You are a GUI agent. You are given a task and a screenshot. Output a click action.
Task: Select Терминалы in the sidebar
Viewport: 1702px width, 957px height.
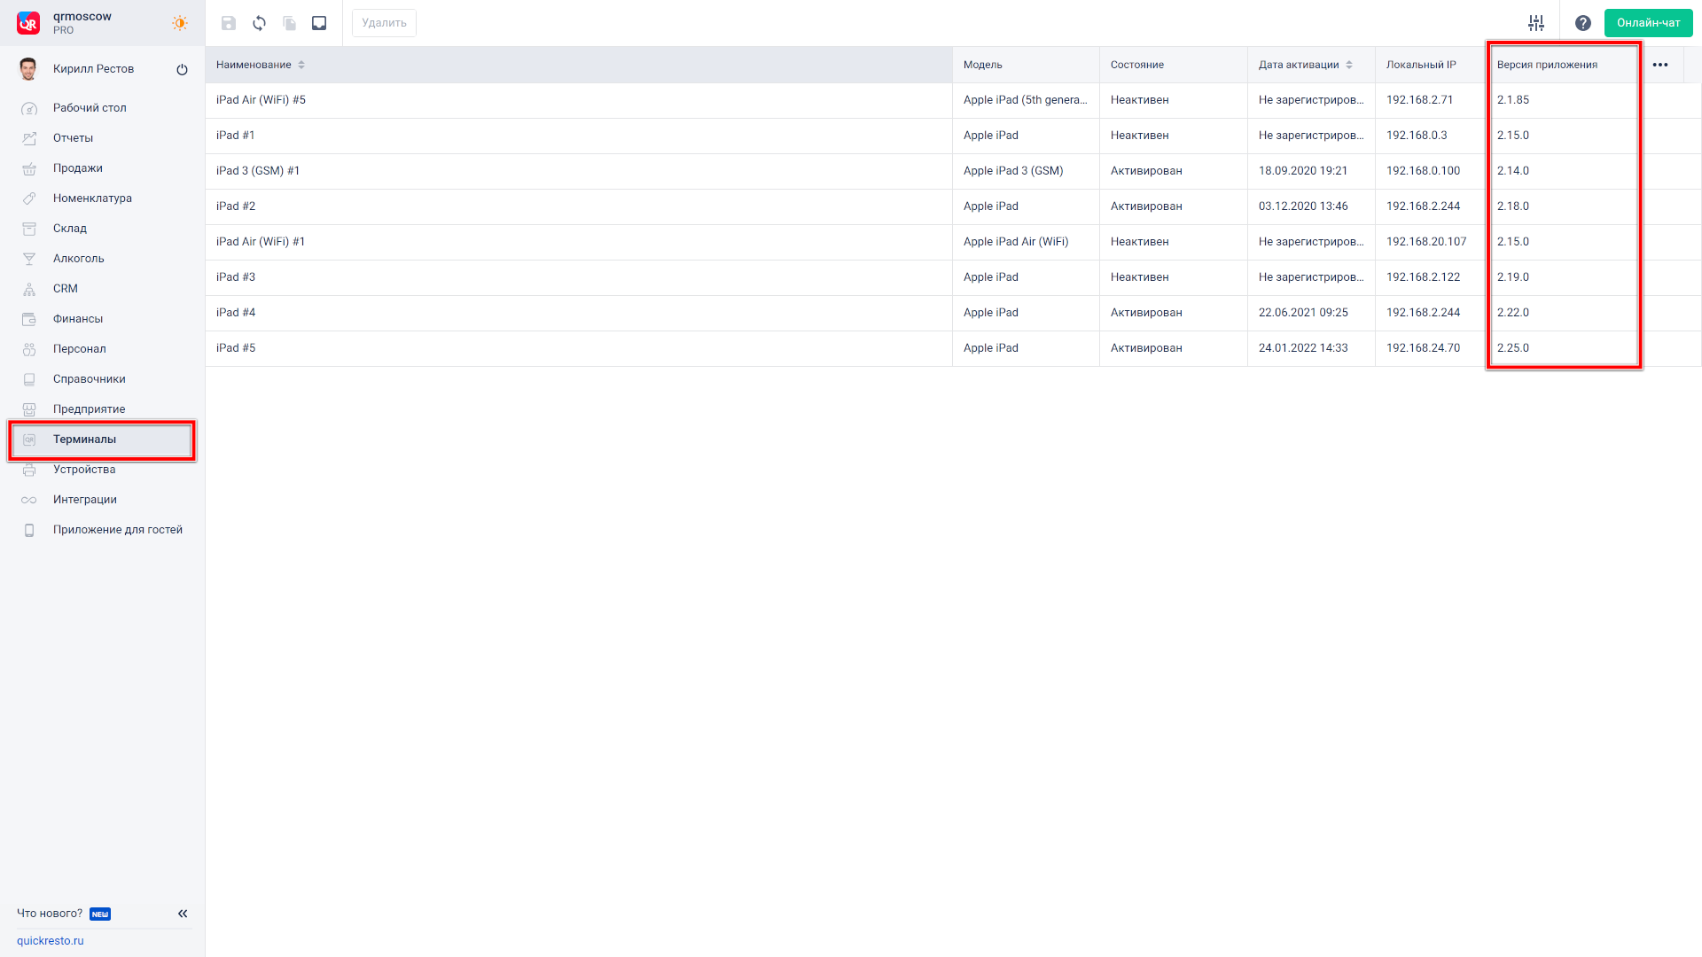[102, 440]
